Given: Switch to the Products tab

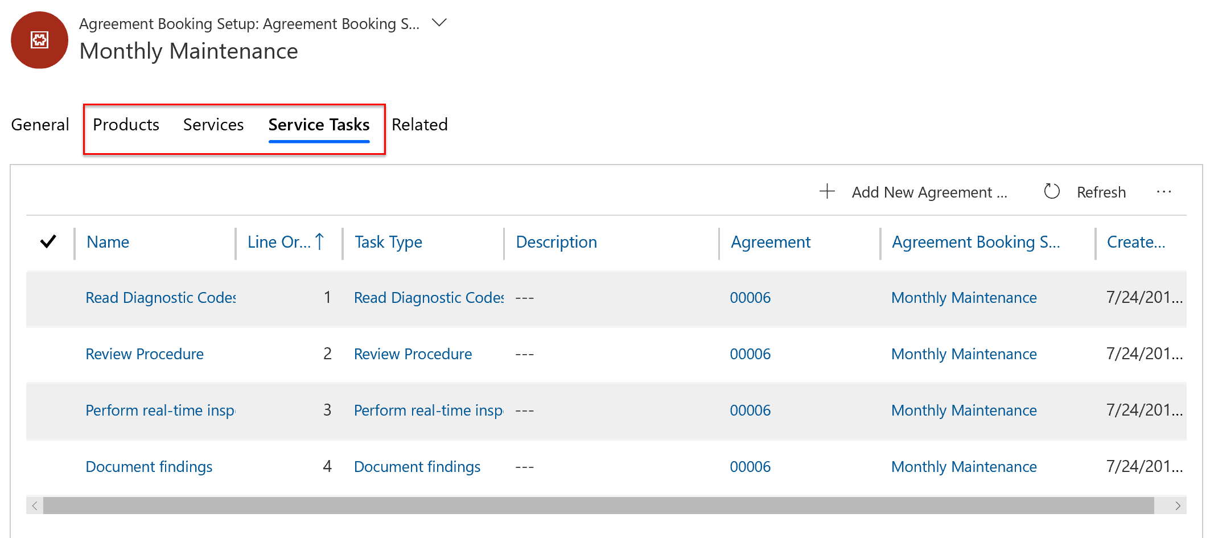Looking at the screenshot, I should [x=126, y=125].
